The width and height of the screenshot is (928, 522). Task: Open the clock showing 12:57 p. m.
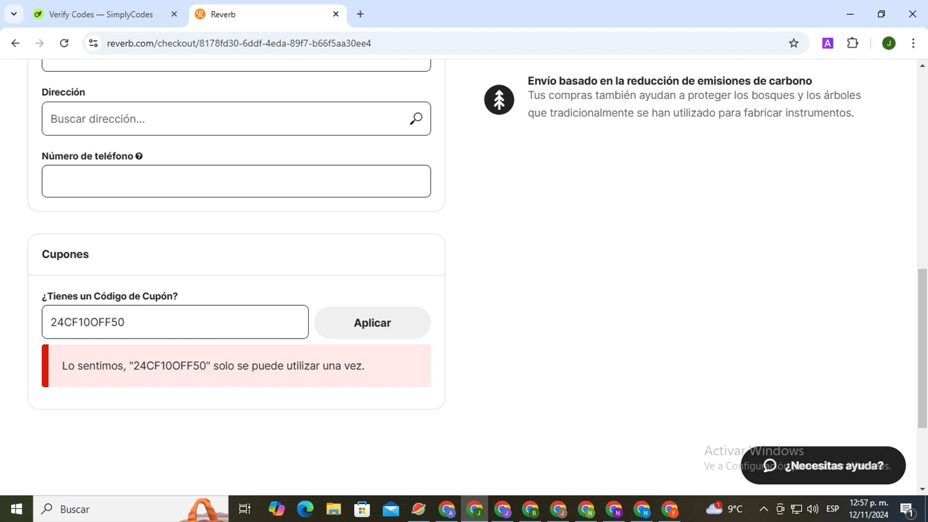[x=869, y=509]
